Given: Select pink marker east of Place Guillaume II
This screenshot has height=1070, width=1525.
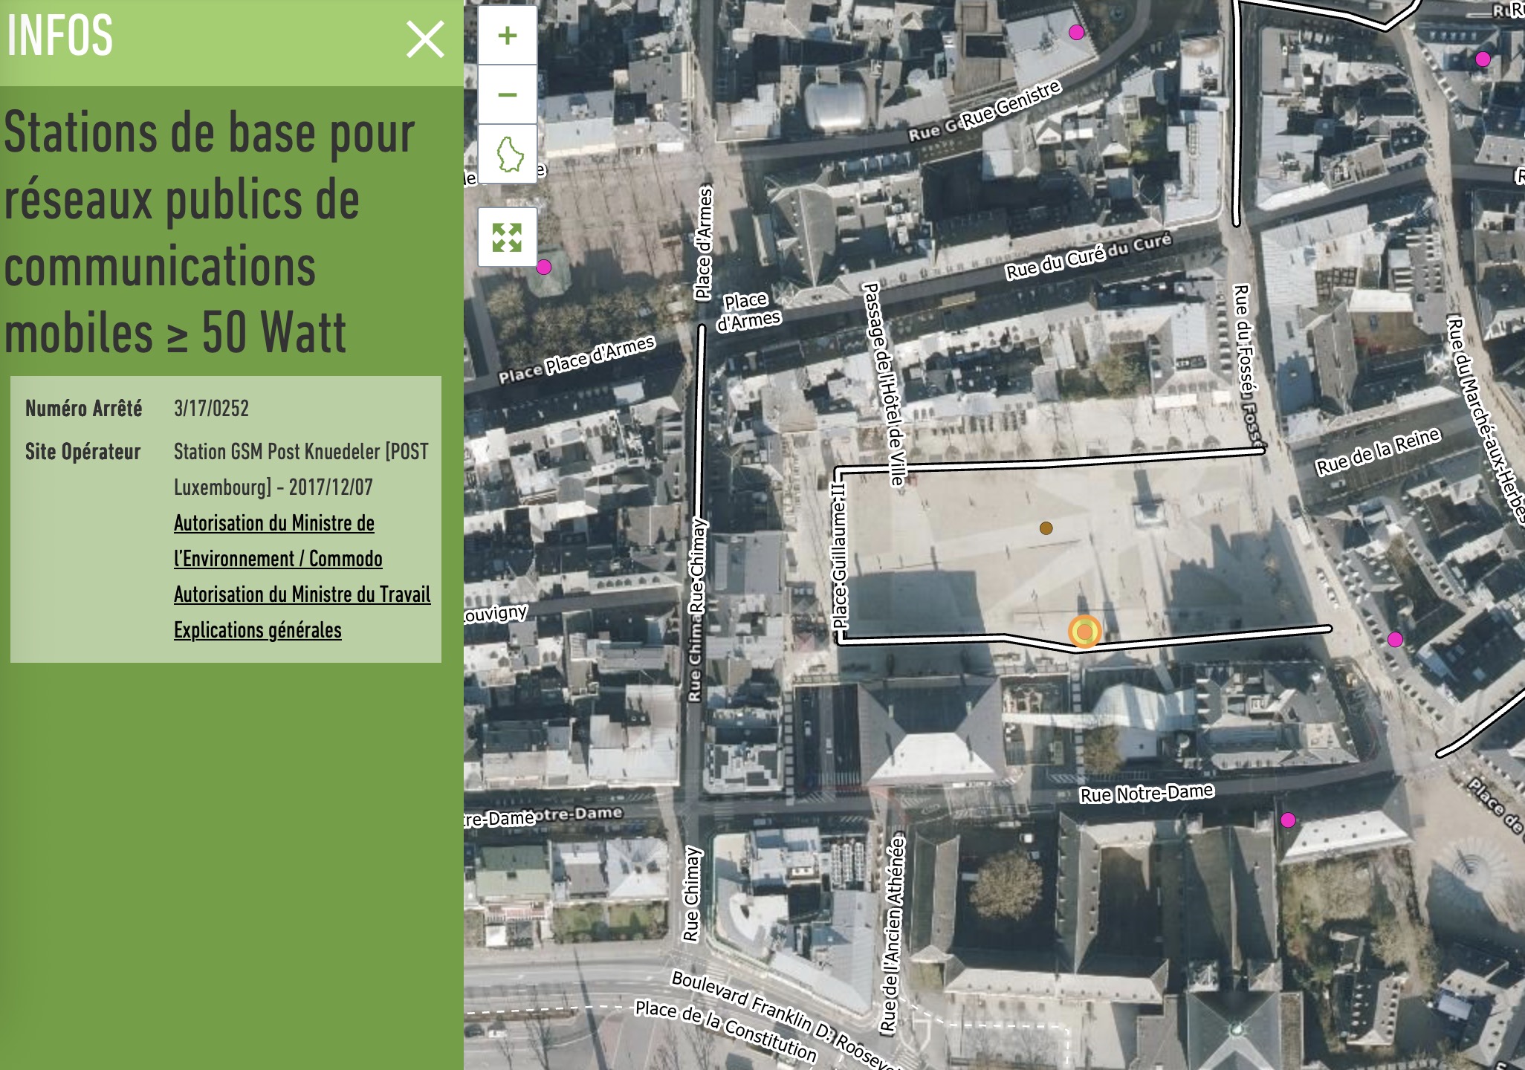Looking at the screenshot, I should click(x=1395, y=639).
